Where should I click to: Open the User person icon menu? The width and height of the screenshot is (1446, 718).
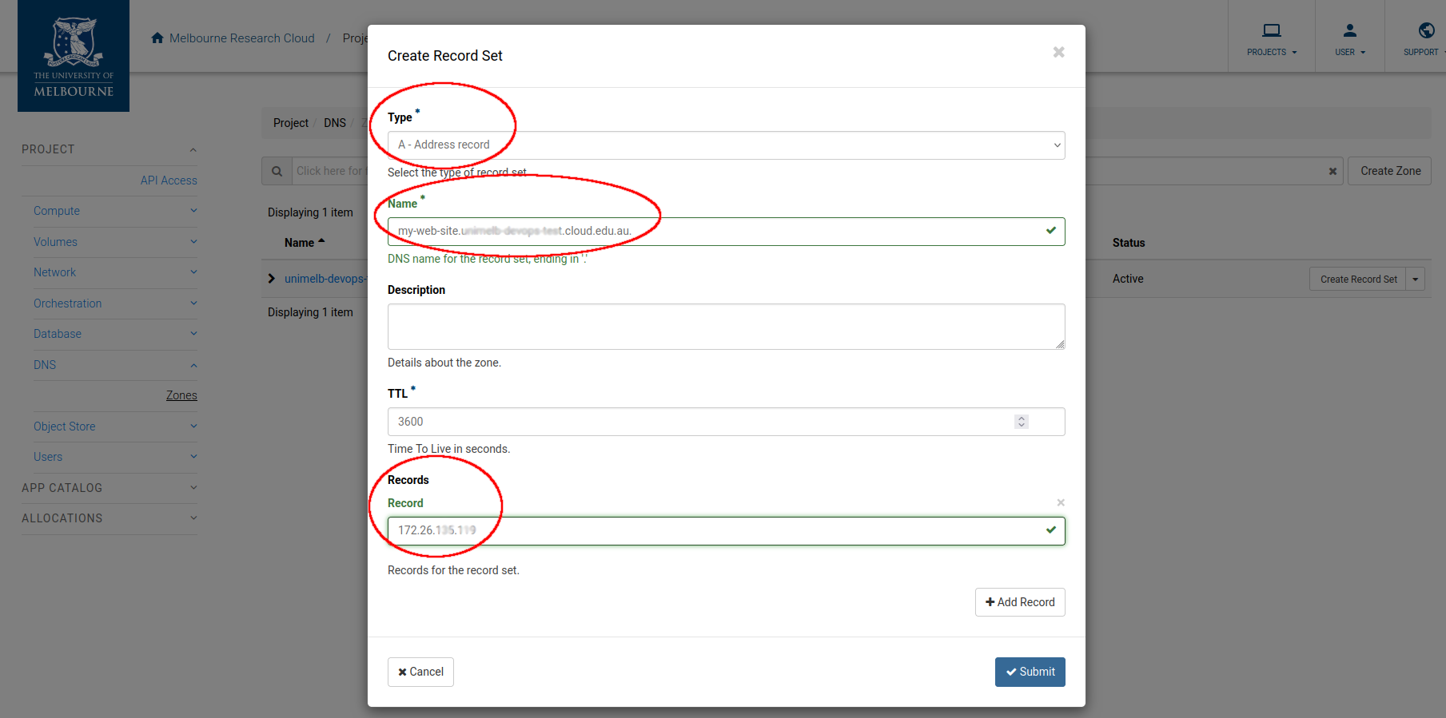pyautogui.click(x=1350, y=38)
